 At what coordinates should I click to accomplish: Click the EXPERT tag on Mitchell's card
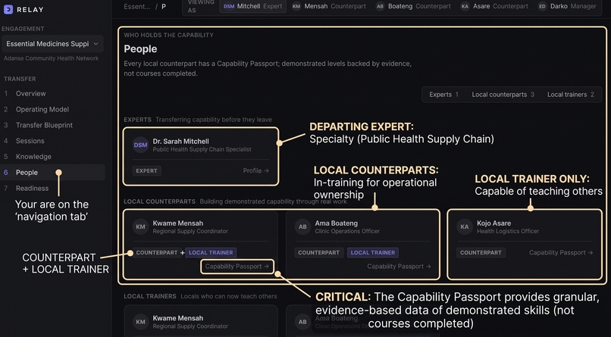tap(146, 171)
